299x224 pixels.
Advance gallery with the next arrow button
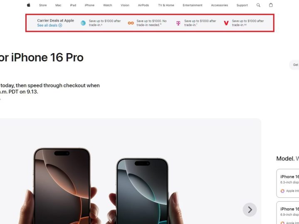(250, 210)
